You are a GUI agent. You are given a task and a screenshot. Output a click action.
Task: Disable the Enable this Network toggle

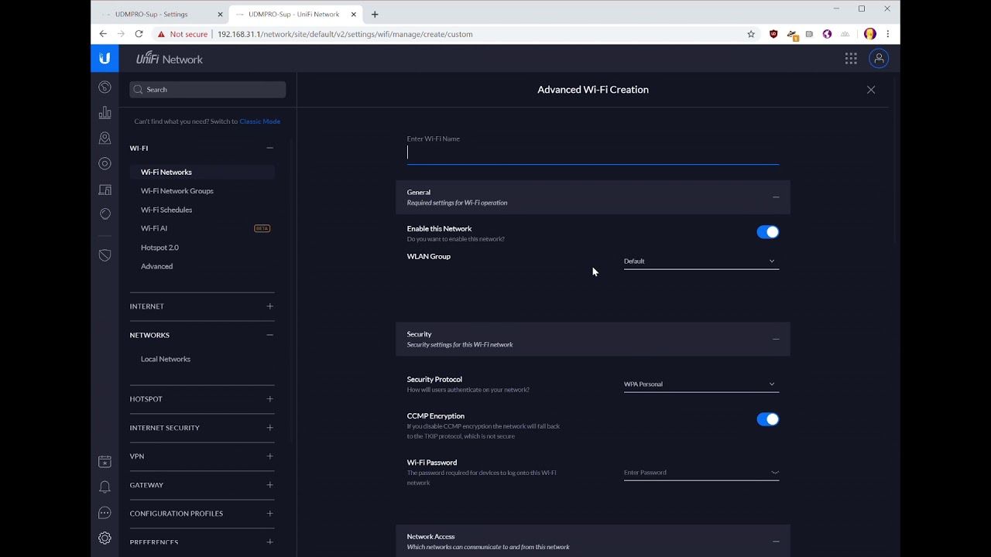(x=767, y=232)
